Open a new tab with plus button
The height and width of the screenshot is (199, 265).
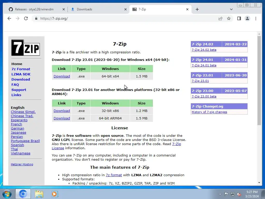197,9
